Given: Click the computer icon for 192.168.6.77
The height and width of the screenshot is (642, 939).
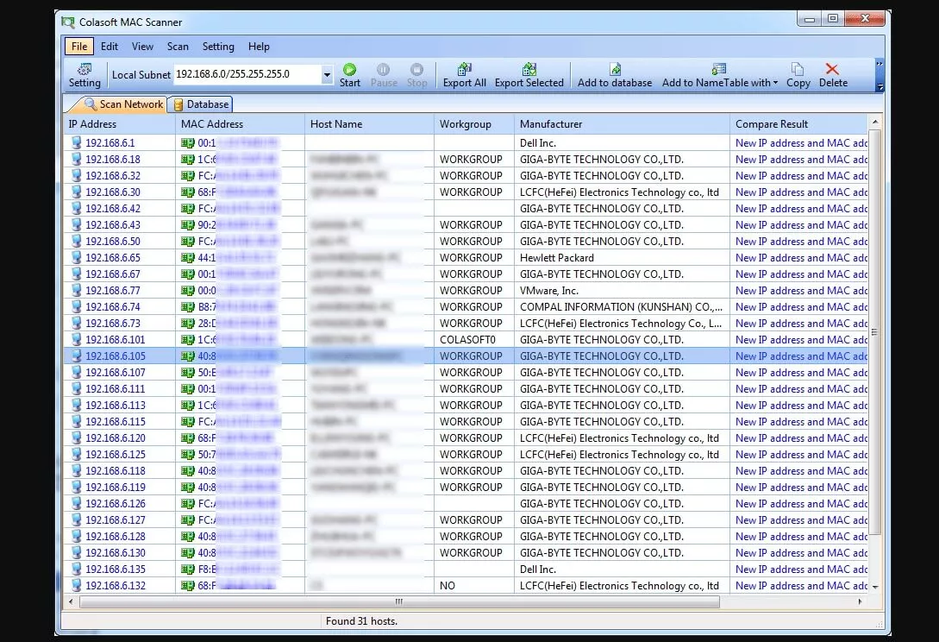Looking at the screenshot, I should pos(76,290).
